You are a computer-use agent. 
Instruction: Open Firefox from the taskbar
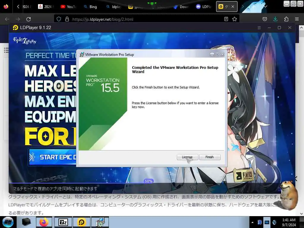[x=44, y=222]
